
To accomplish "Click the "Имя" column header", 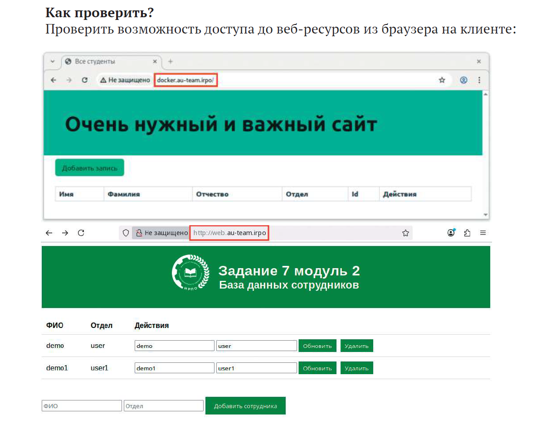I will coord(66,194).
